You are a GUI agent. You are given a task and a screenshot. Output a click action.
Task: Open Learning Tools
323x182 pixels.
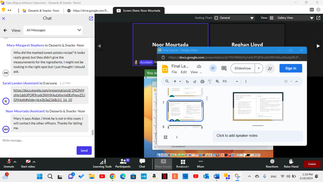coord(102,164)
